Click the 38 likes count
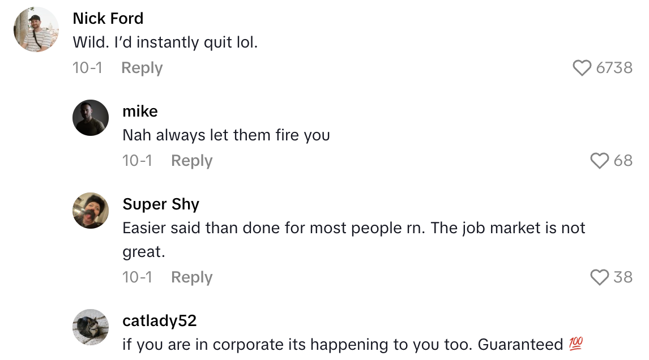This screenshot has width=649, height=360. 622,277
